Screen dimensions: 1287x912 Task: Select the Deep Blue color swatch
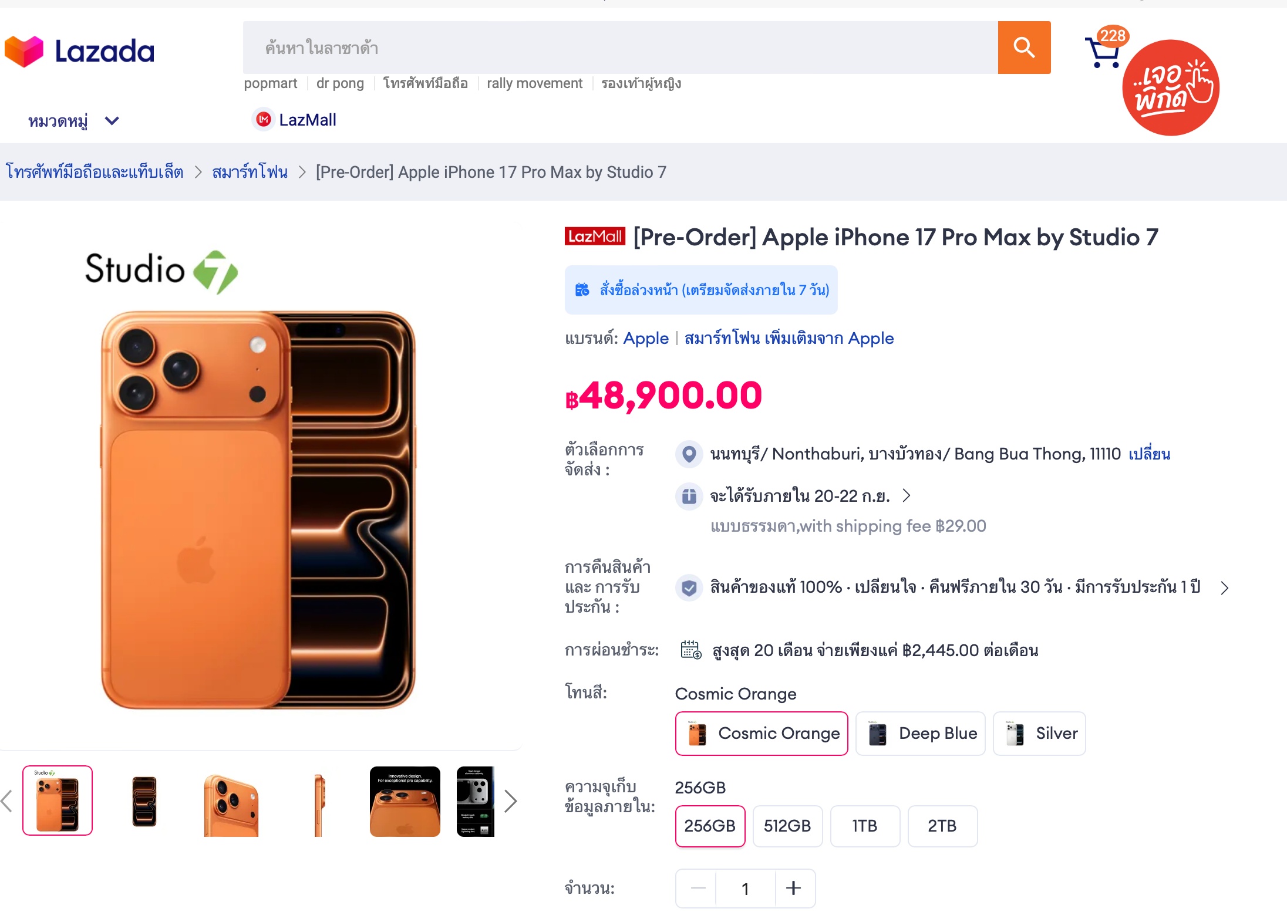(x=920, y=734)
